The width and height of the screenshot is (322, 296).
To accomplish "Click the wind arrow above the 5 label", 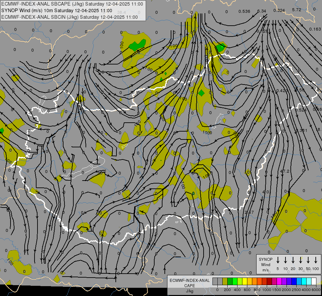I will coord(278,260).
